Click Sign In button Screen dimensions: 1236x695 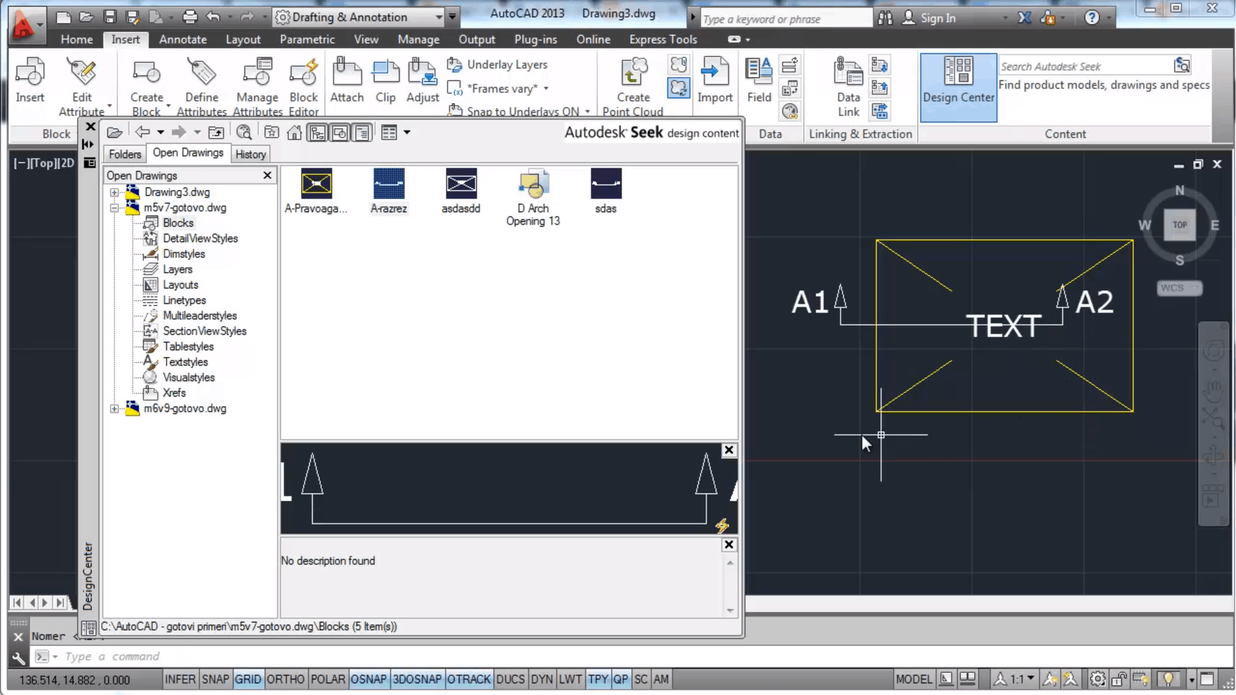[929, 18]
